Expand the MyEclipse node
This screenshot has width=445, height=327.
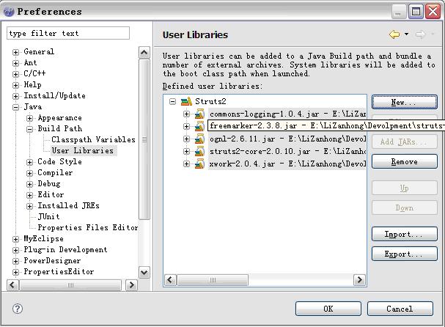point(16,239)
